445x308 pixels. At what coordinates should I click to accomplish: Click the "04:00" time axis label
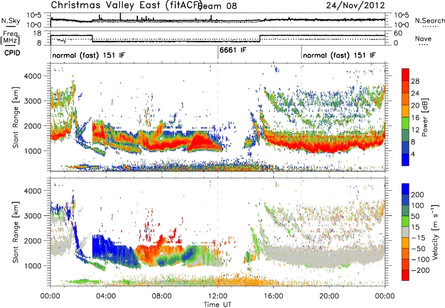pos(106,296)
